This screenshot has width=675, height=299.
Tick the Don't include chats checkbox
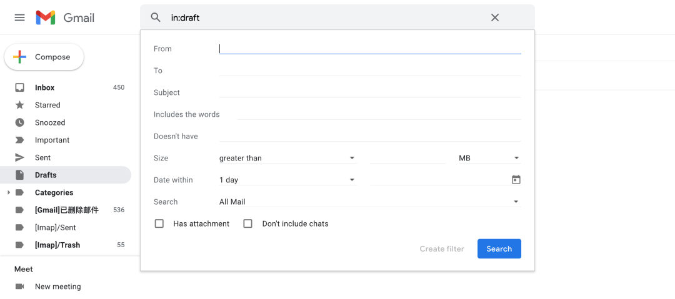coord(248,223)
